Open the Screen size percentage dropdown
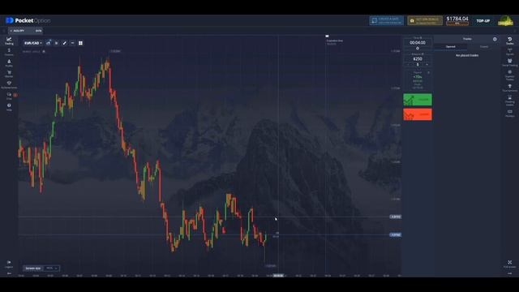The width and height of the screenshot is (519, 292). point(51,268)
